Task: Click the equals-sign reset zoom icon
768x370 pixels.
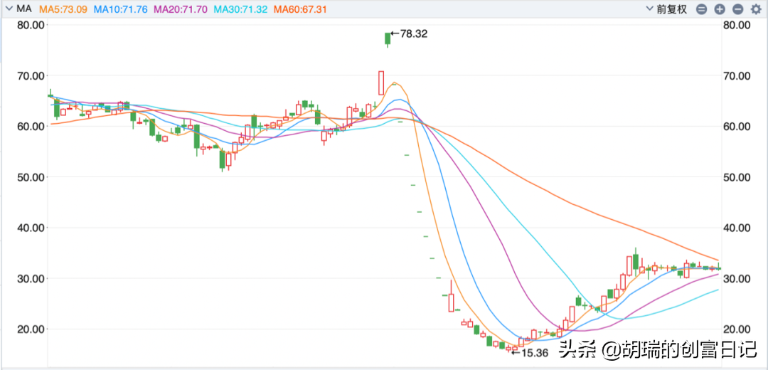Action: (702, 9)
